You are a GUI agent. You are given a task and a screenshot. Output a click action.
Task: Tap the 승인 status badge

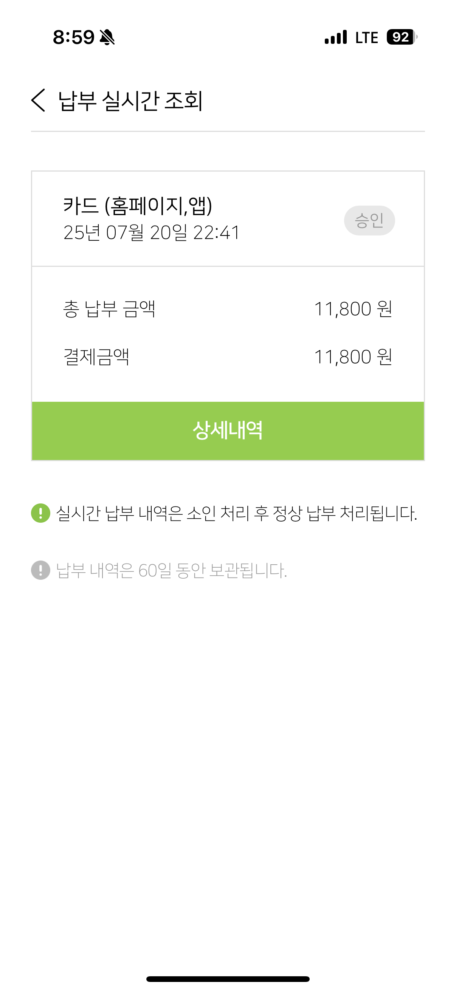[x=369, y=220]
